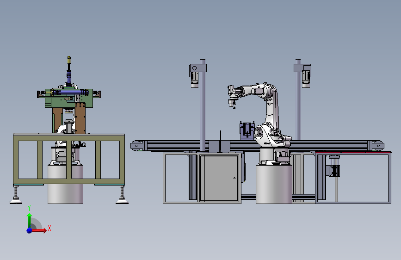Select the blue fixture block beside robot base
The width and height of the screenshot is (401, 260).
point(247,131)
